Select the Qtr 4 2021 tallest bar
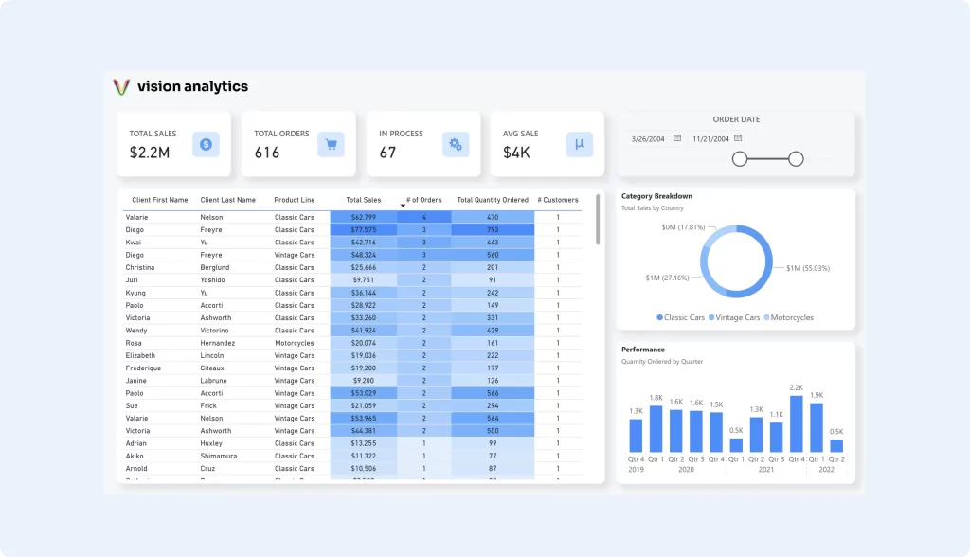 point(797,423)
